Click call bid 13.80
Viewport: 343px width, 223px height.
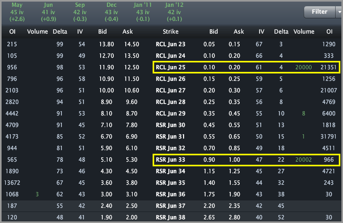106,44
